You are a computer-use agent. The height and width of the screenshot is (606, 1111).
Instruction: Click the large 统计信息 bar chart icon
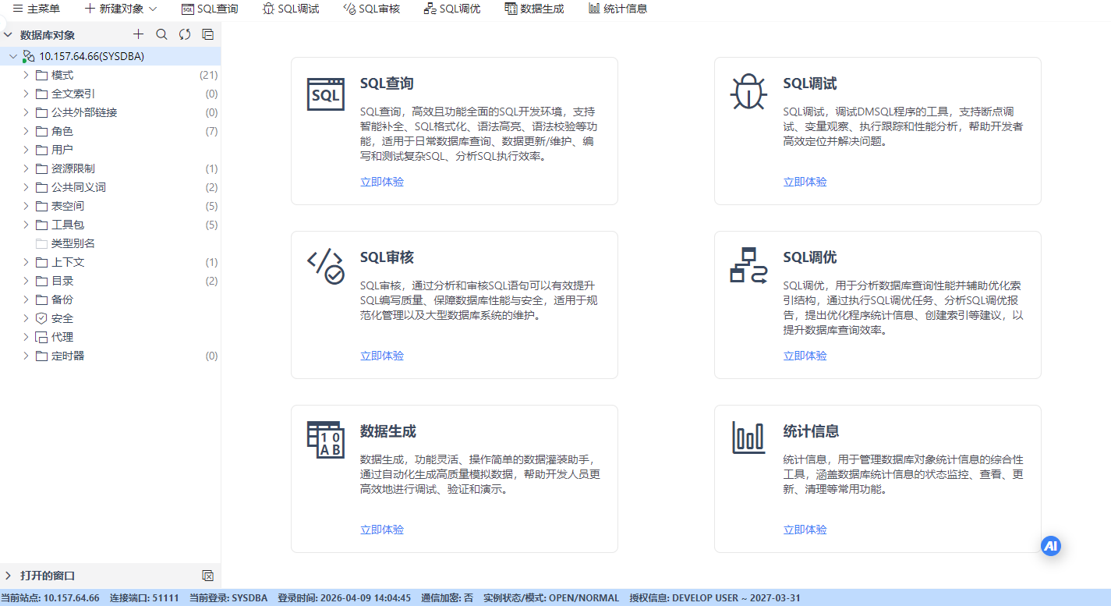click(x=748, y=438)
